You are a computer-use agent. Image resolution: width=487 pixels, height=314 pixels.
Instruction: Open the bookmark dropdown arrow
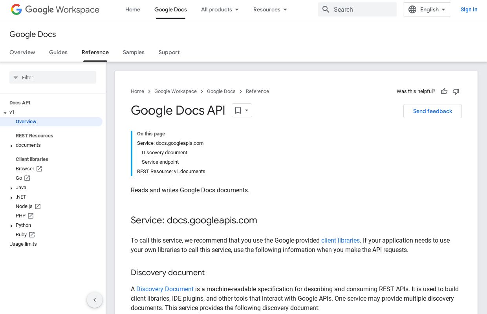coord(247,110)
